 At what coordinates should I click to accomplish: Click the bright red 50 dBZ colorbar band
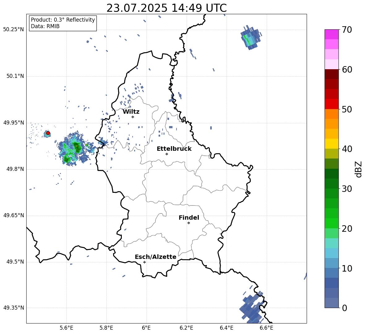tap(331, 104)
